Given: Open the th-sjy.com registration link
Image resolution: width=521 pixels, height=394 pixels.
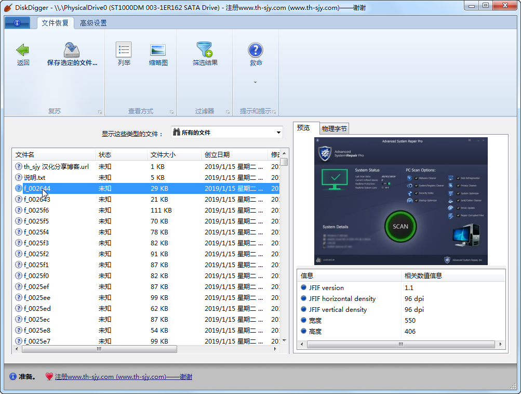Looking at the screenshot, I should click(124, 377).
